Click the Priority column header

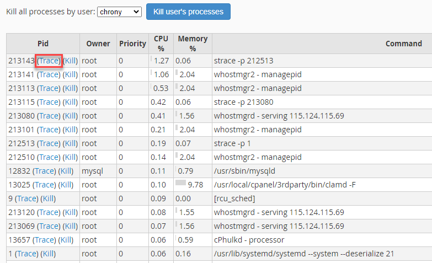132,44
